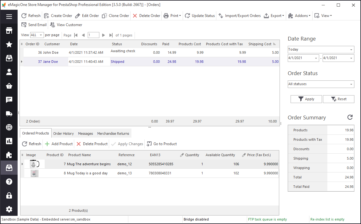Open the customers person icon in the sidebar

click(x=9, y=72)
